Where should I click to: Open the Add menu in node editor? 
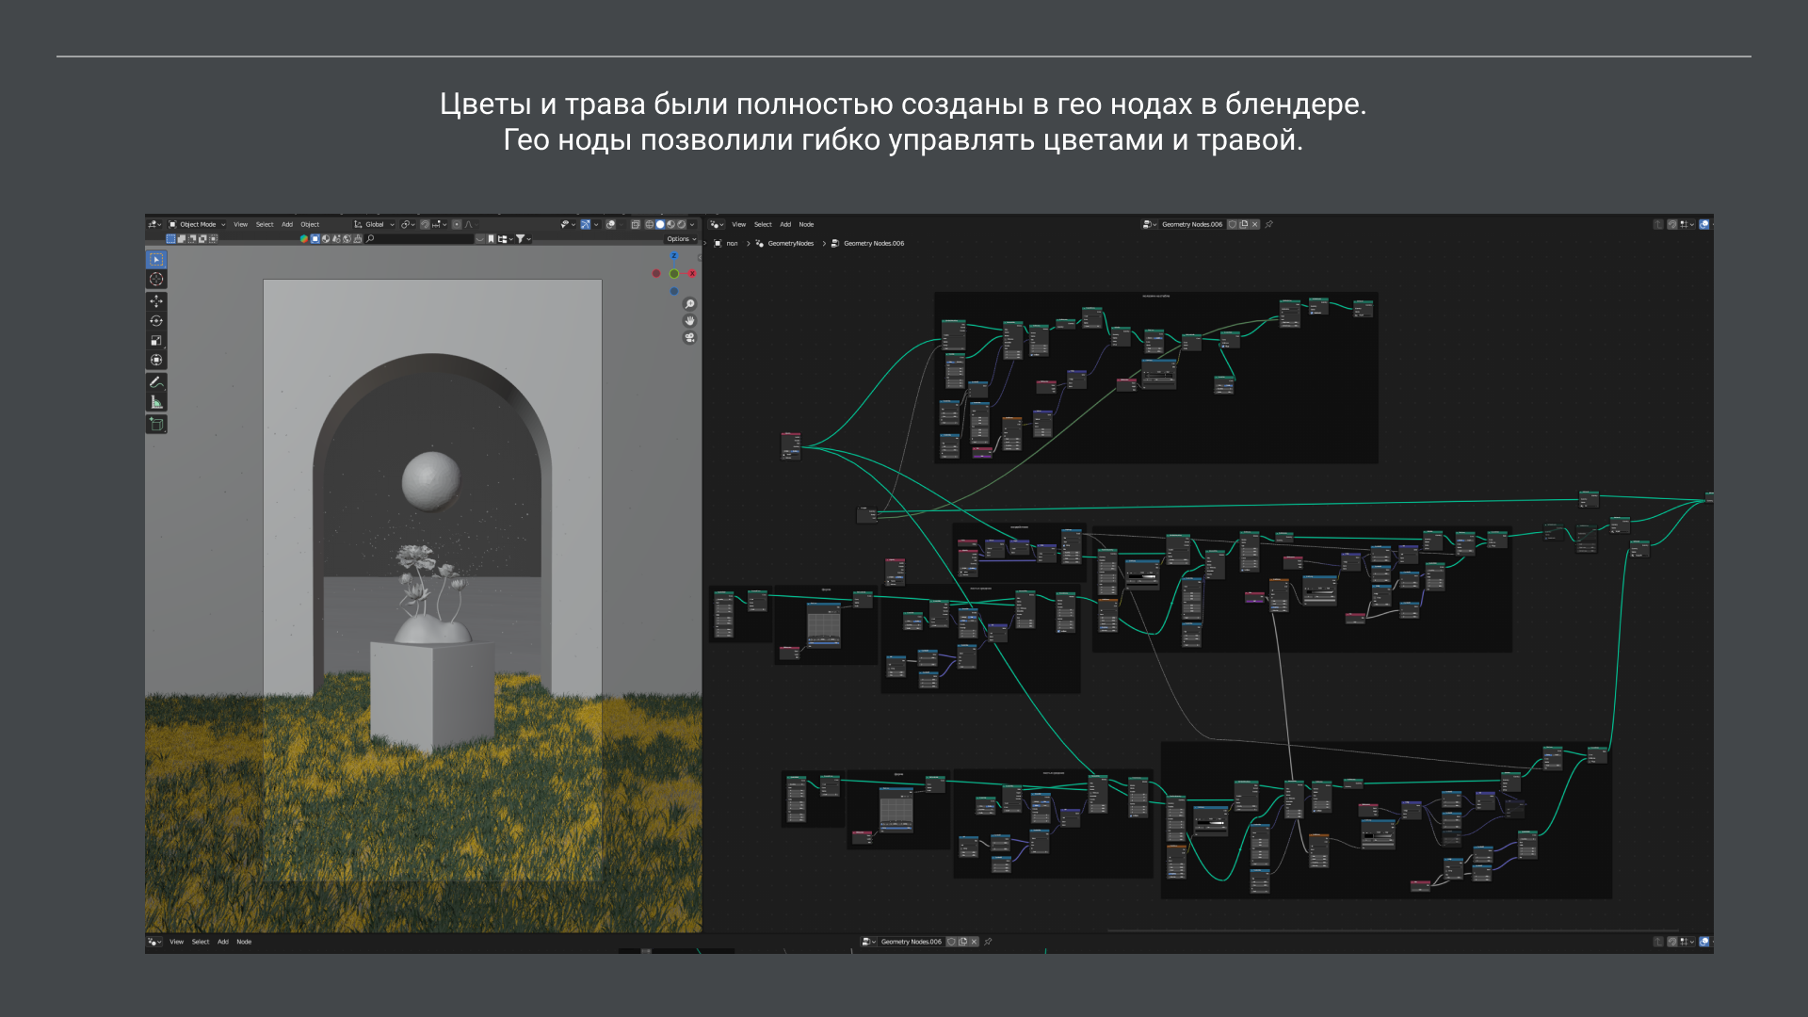785,225
